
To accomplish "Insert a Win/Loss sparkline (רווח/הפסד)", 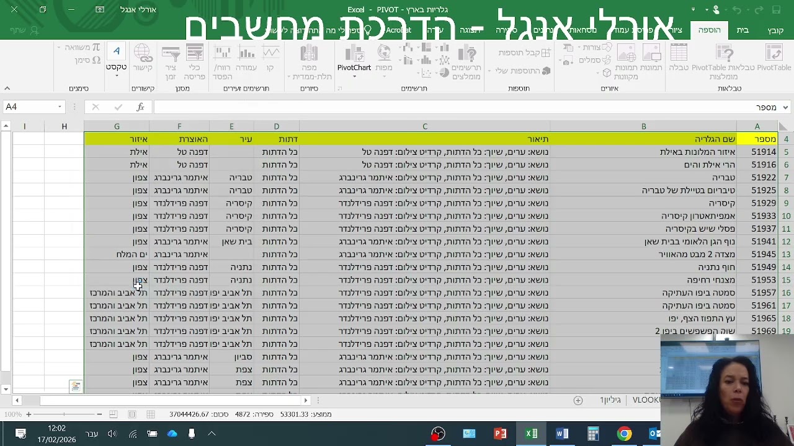I will pos(222,62).
